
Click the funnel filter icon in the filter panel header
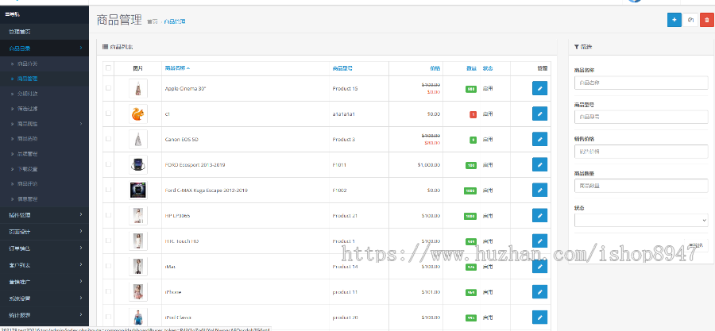577,47
